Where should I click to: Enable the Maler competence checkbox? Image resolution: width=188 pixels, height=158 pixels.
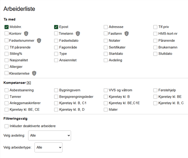(x=106, y=110)
